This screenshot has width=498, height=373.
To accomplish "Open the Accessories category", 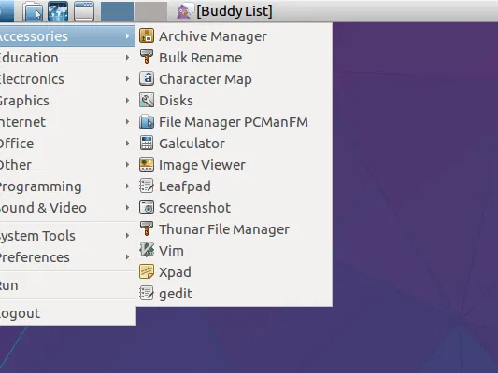I will (x=67, y=36).
